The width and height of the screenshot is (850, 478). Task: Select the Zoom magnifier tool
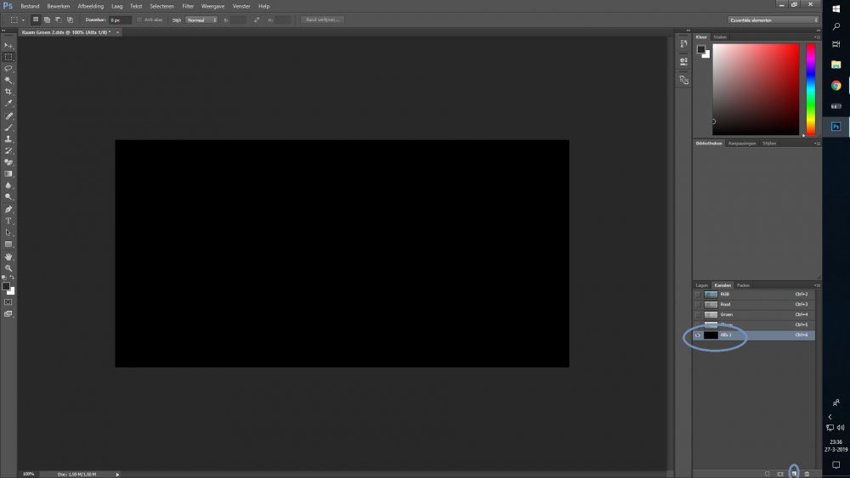point(8,267)
